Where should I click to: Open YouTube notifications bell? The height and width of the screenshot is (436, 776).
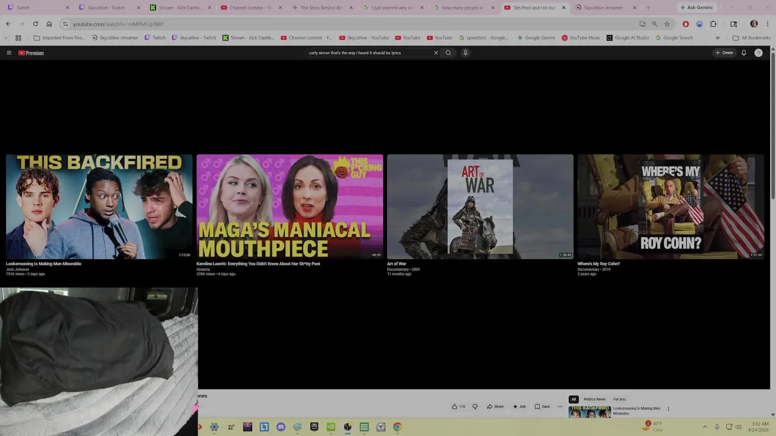(x=744, y=53)
